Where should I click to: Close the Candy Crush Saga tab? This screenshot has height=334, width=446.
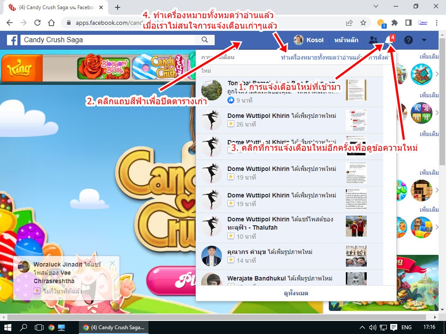(x=101, y=7)
